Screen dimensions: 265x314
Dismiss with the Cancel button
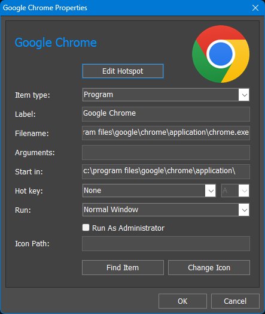click(235, 301)
